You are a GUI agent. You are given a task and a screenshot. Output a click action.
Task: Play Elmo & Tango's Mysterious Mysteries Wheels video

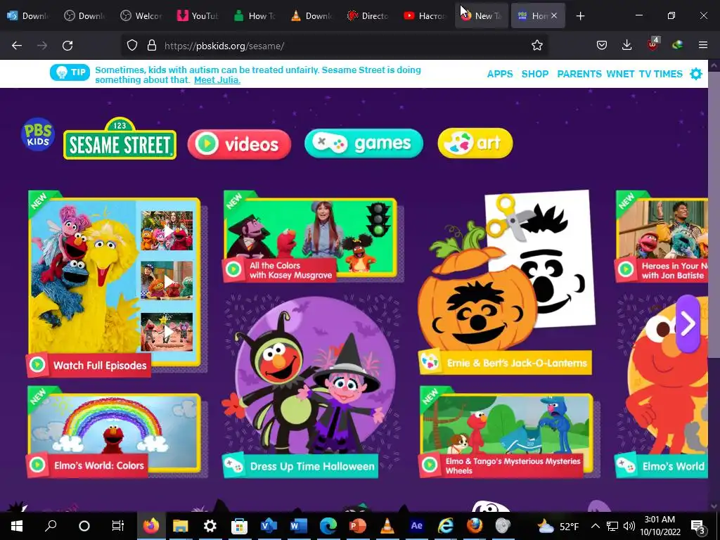pyautogui.click(x=506, y=432)
